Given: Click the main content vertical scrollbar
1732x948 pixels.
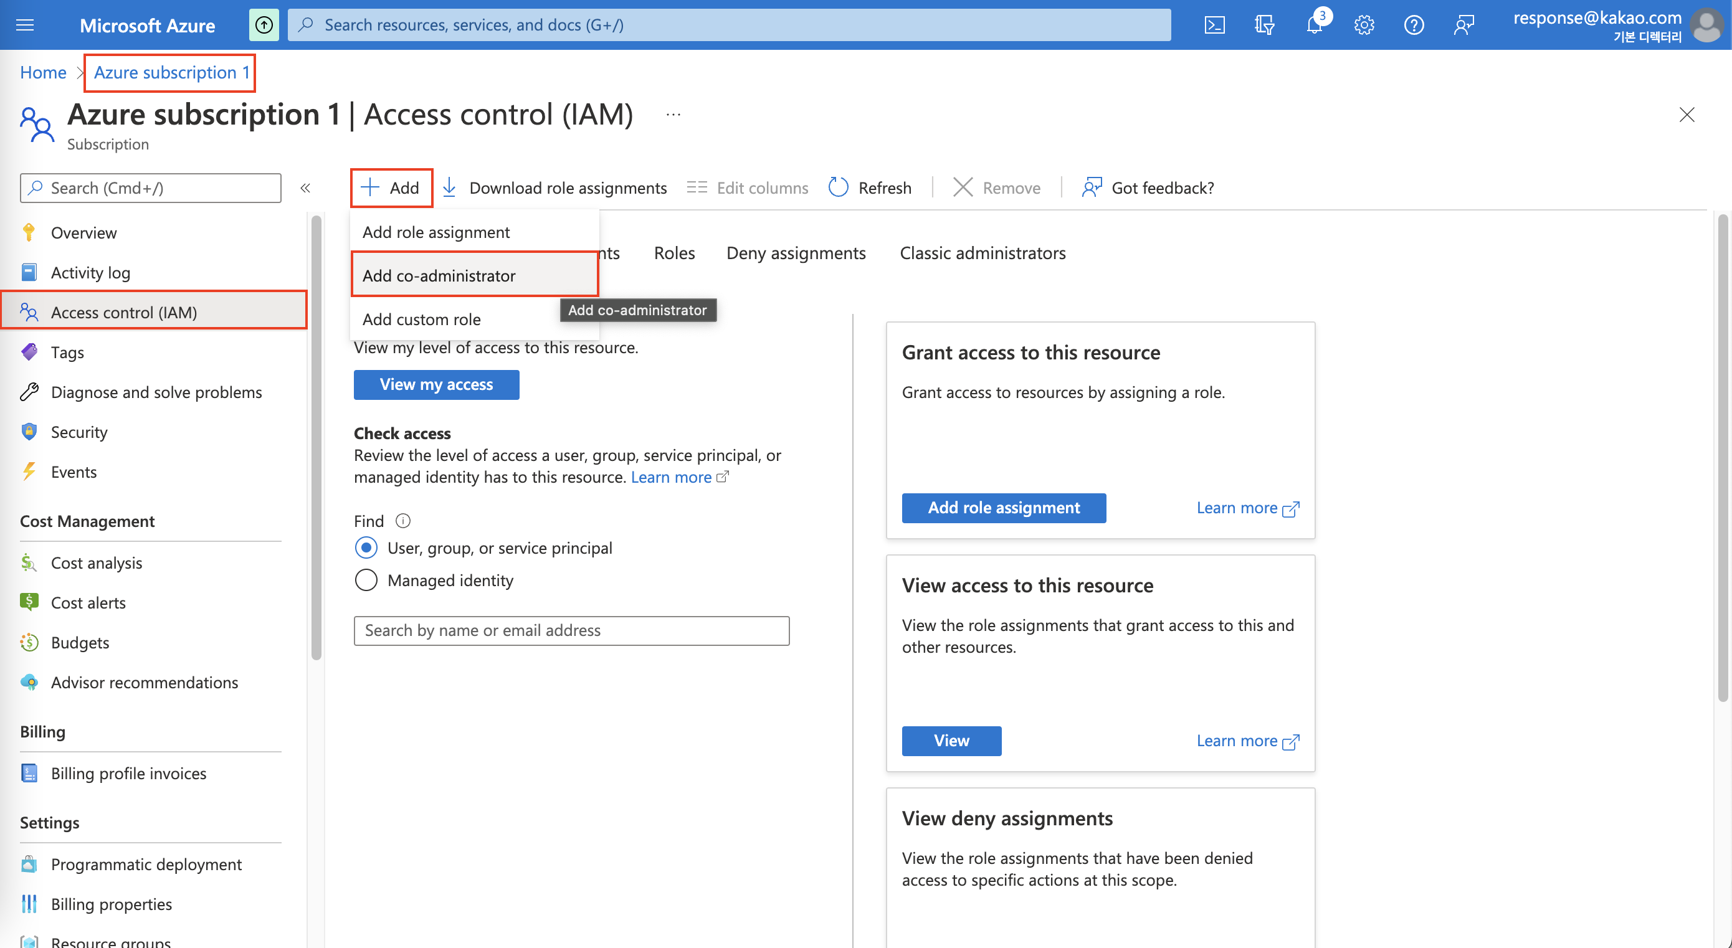Looking at the screenshot, I should coord(1723,457).
